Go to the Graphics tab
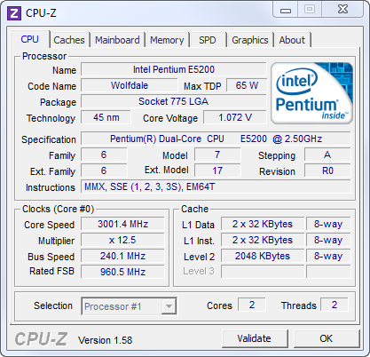 point(250,40)
